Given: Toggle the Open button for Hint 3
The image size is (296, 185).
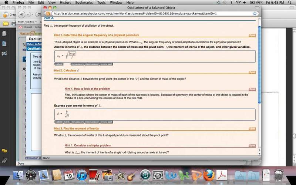Looking at the screenshot, I should coord(252,129).
